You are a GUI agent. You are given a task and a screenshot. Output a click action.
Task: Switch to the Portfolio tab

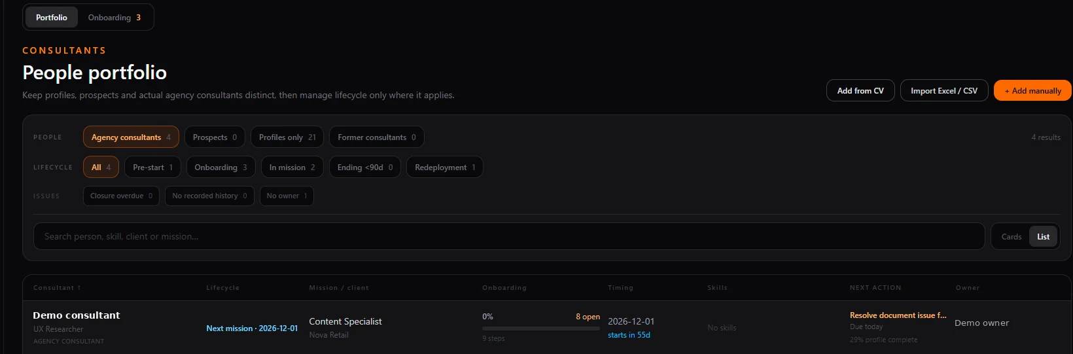(51, 18)
